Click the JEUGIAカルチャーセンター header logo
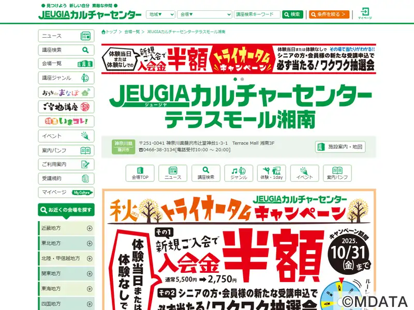 (x=90, y=15)
